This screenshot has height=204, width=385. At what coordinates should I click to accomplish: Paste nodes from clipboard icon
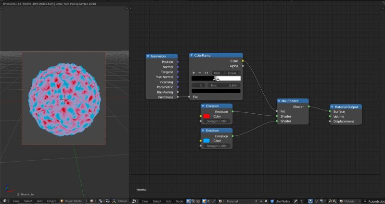click(335, 201)
